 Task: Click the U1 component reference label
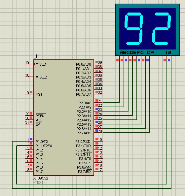point(36,57)
